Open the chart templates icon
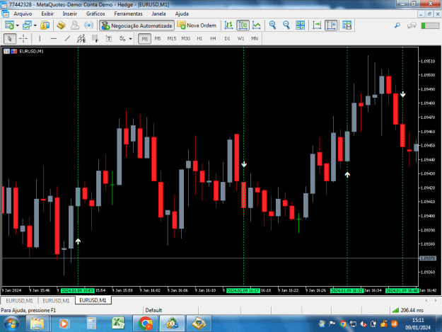 (x=347, y=25)
